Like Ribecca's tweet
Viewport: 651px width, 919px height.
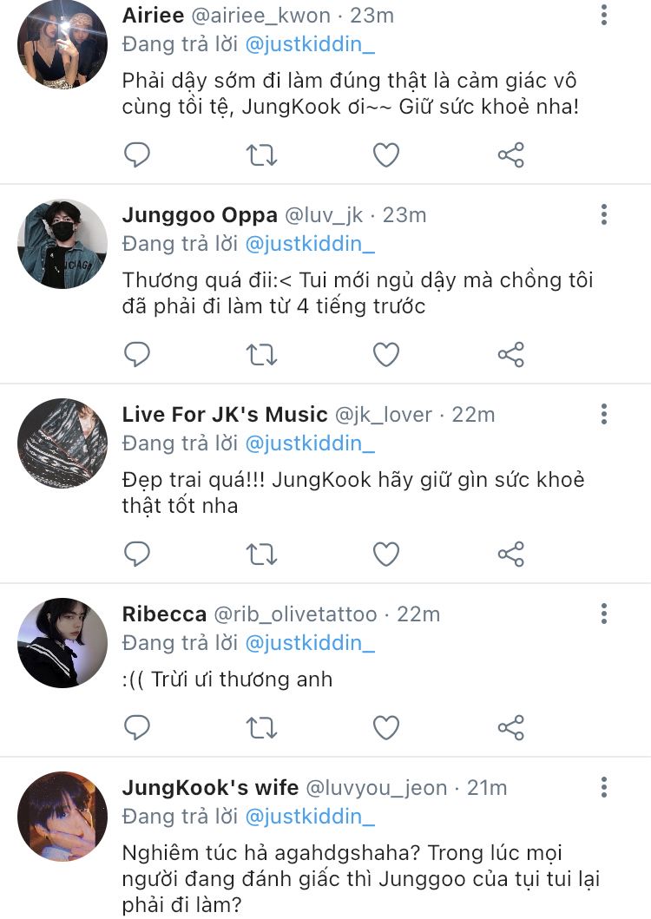(385, 727)
